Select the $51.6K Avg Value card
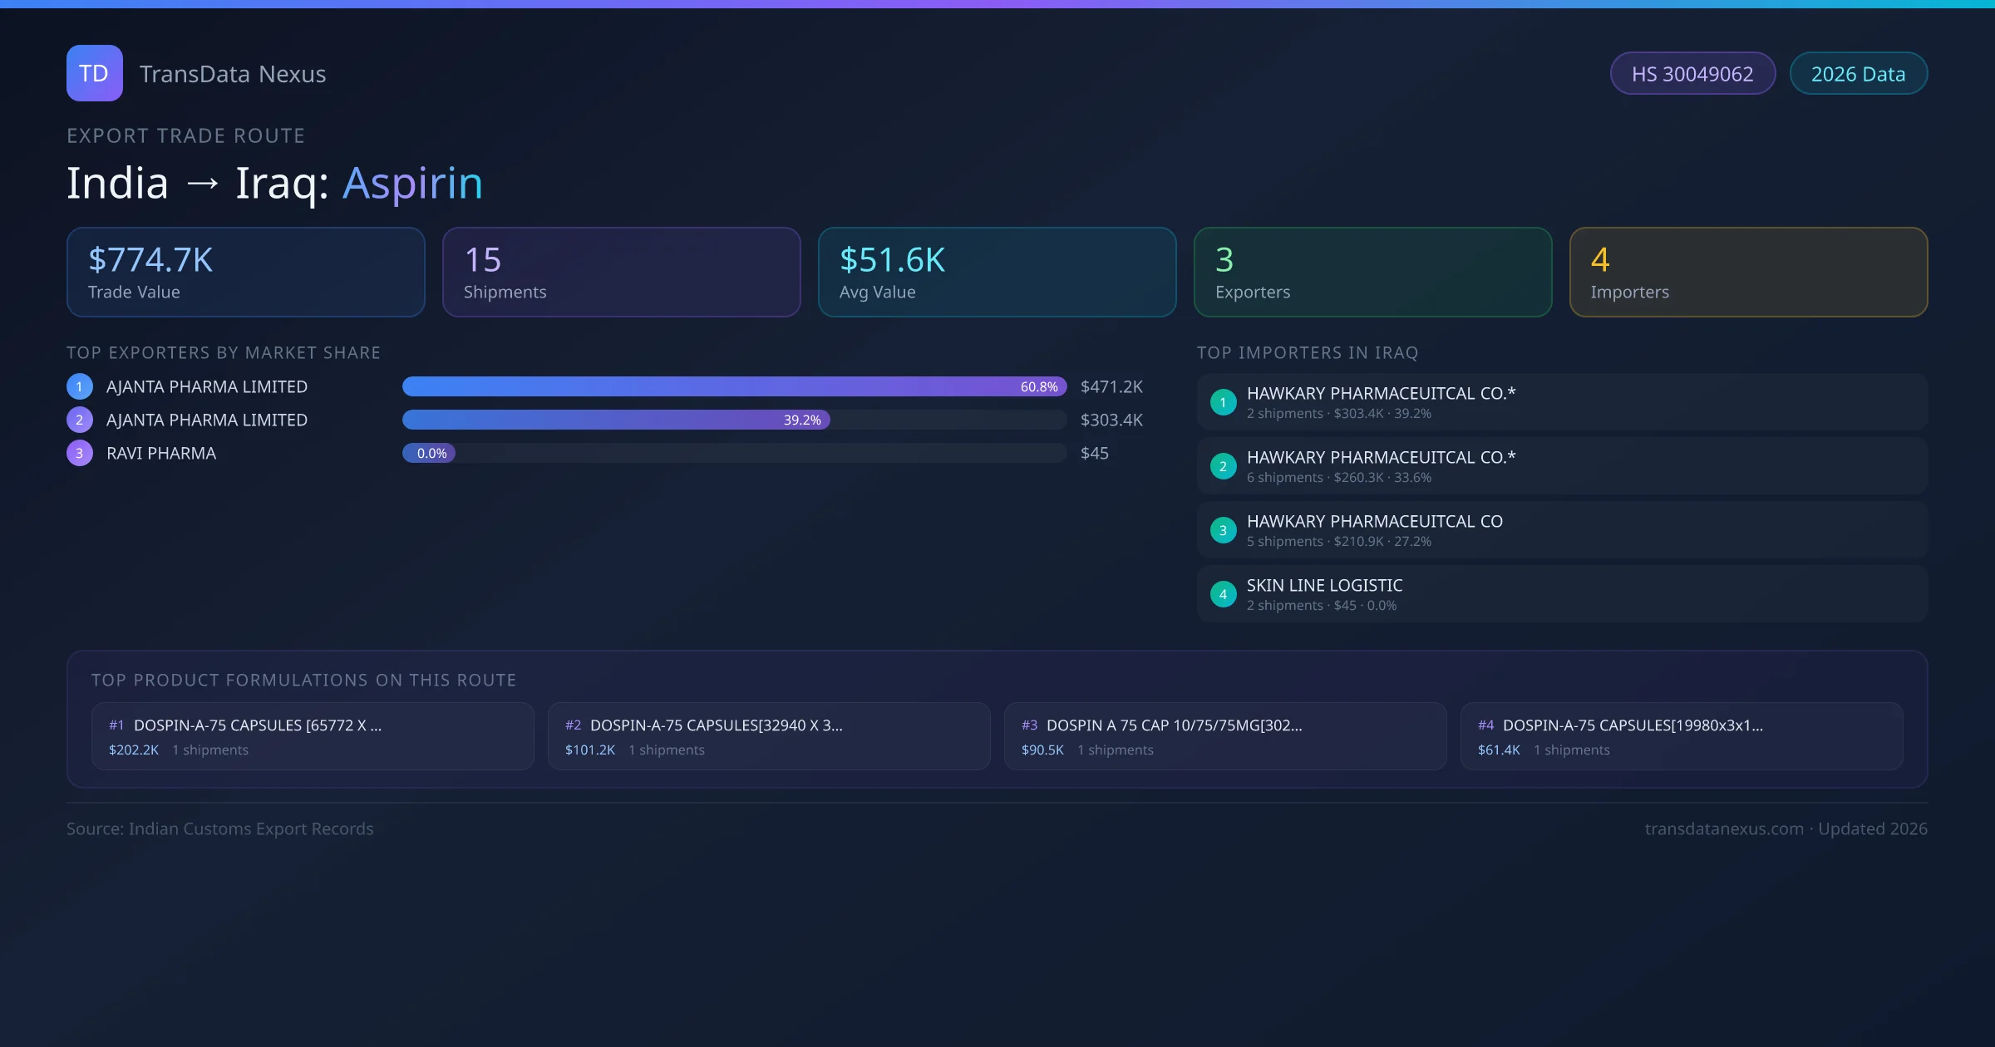The width and height of the screenshot is (1995, 1047). [x=997, y=272]
